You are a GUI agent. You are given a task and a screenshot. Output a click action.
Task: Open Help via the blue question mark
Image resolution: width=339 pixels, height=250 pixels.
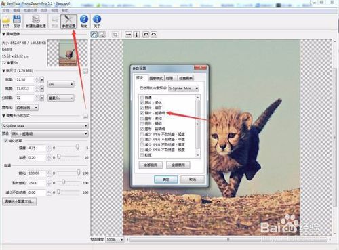[x=84, y=22]
